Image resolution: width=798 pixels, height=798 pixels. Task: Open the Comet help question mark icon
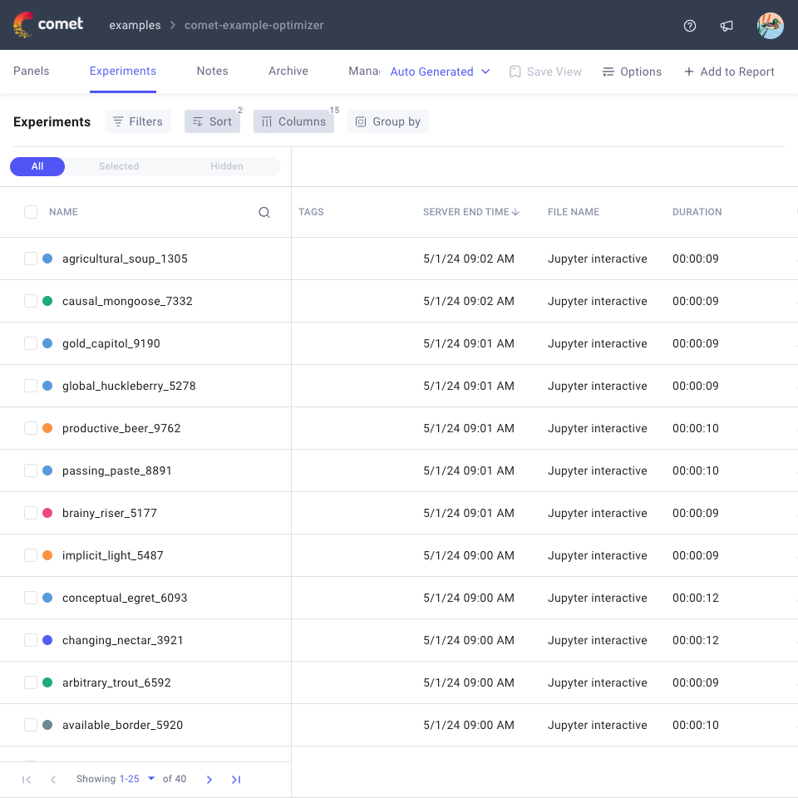tap(690, 26)
